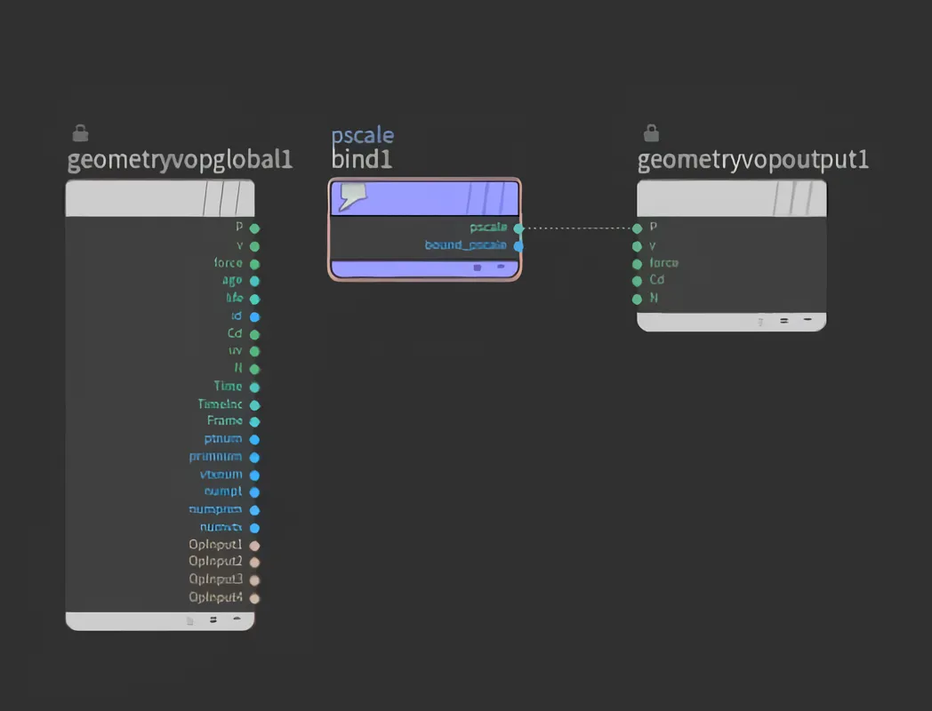932x711 pixels.
Task: Click the geometryvopoutput1 node name label
Action: pos(752,160)
